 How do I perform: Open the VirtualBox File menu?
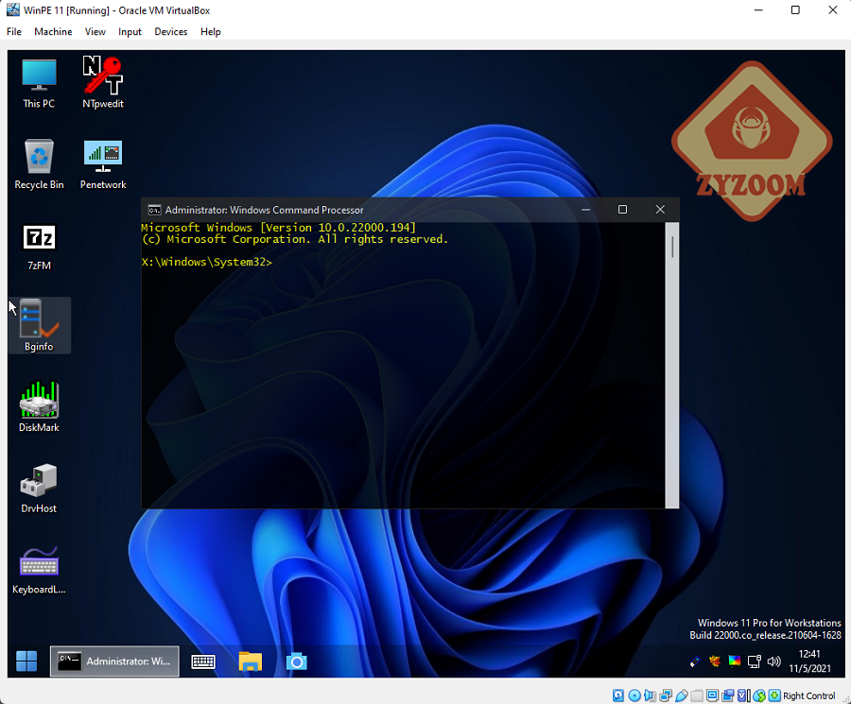pos(14,31)
